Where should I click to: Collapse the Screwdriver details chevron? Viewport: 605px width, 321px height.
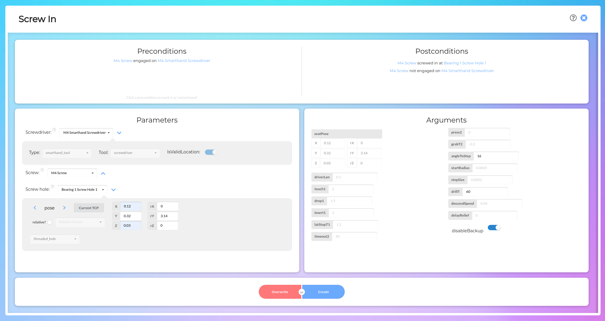click(119, 133)
